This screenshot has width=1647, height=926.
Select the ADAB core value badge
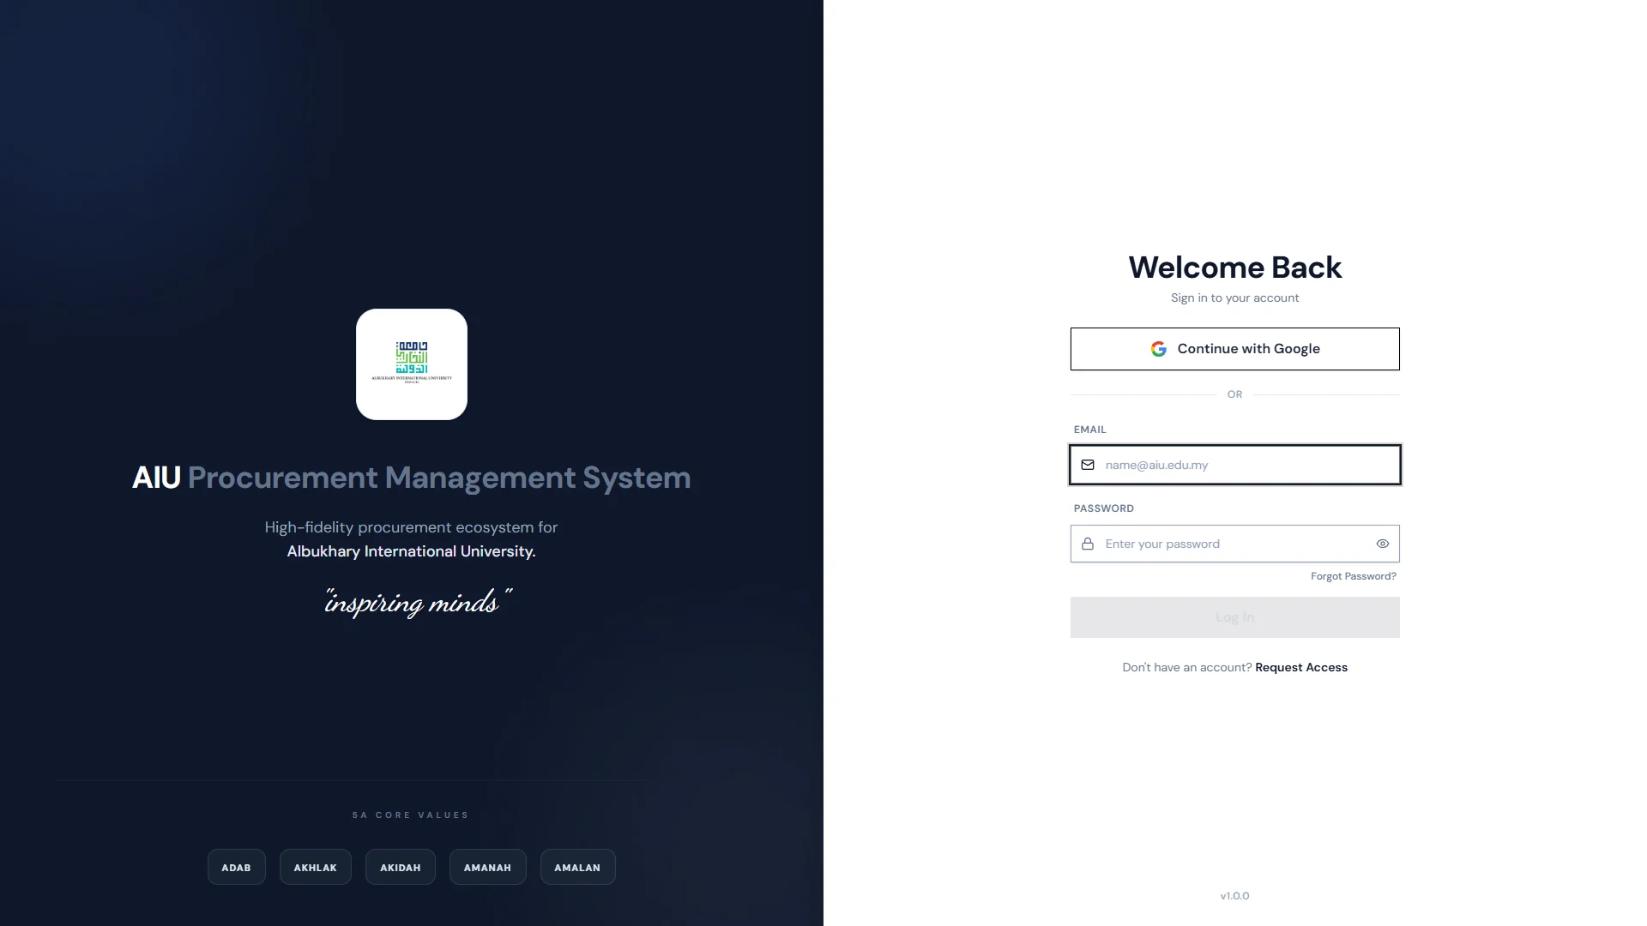click(237, 867)
